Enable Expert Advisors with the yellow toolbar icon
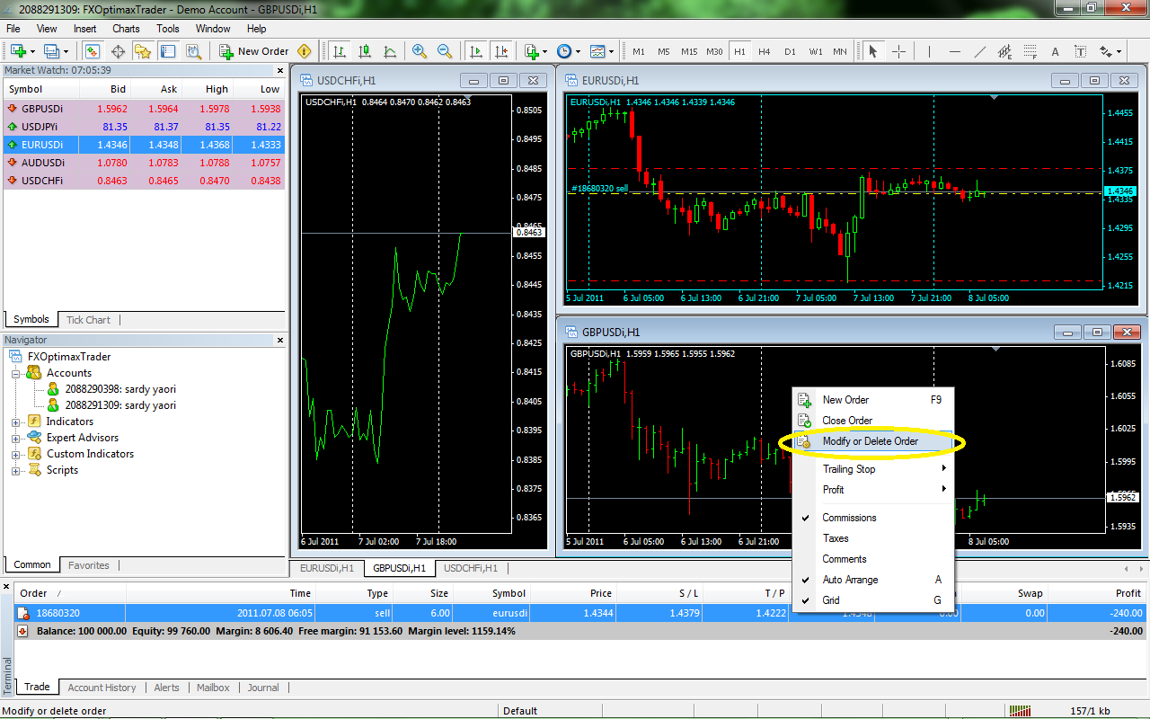 [x=304, y=51]
